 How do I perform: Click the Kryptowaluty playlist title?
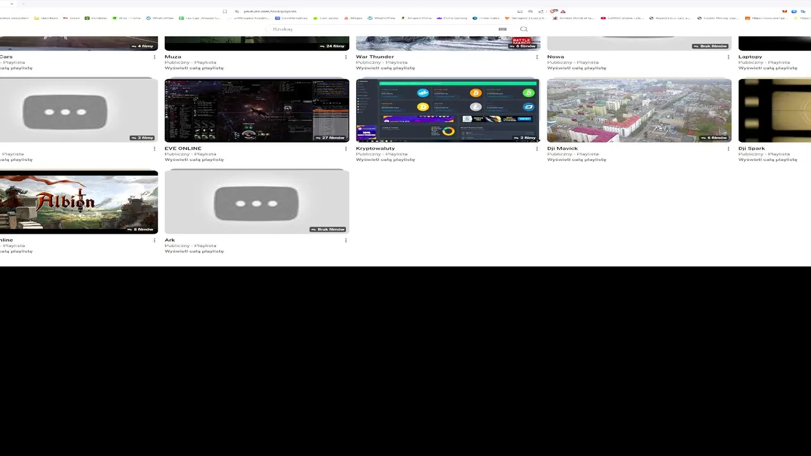click(376, 149)
